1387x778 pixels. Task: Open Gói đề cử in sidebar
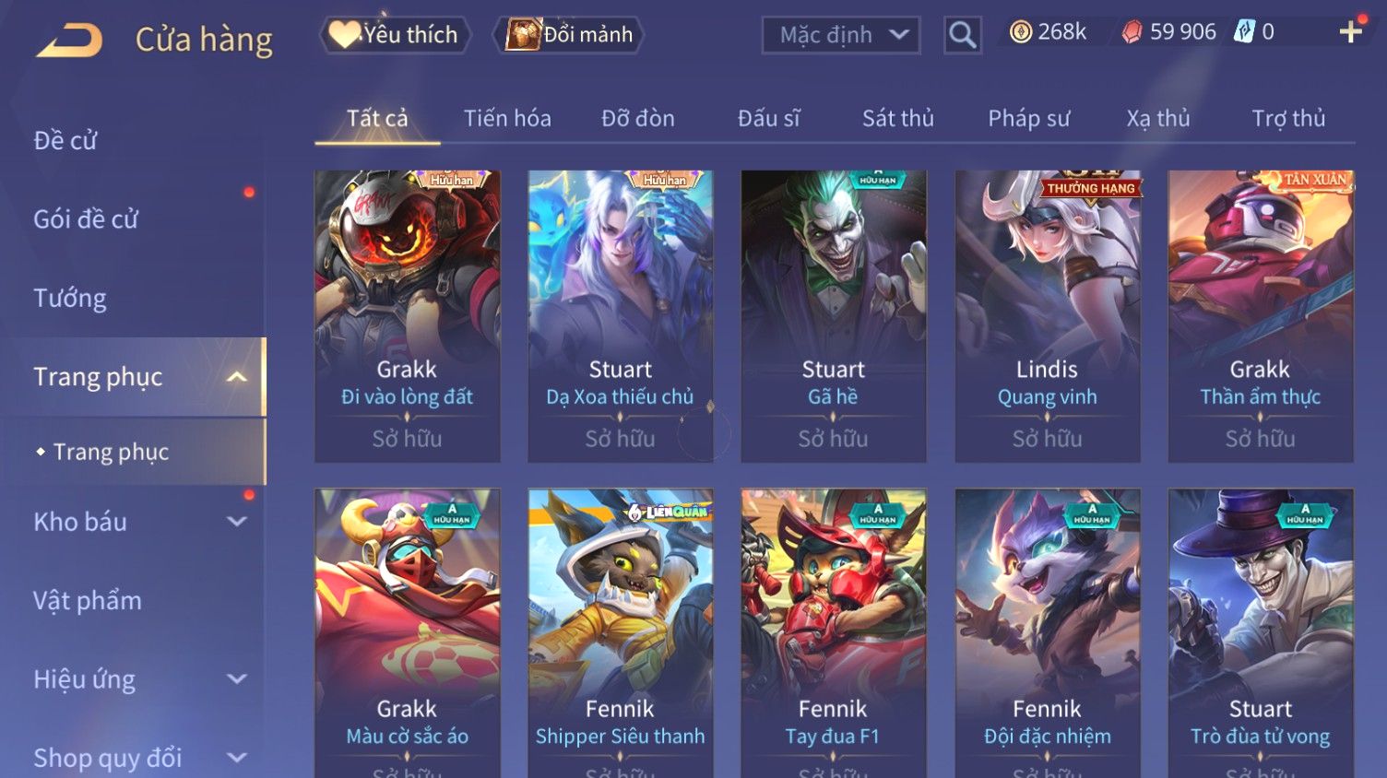pos(86,219)
